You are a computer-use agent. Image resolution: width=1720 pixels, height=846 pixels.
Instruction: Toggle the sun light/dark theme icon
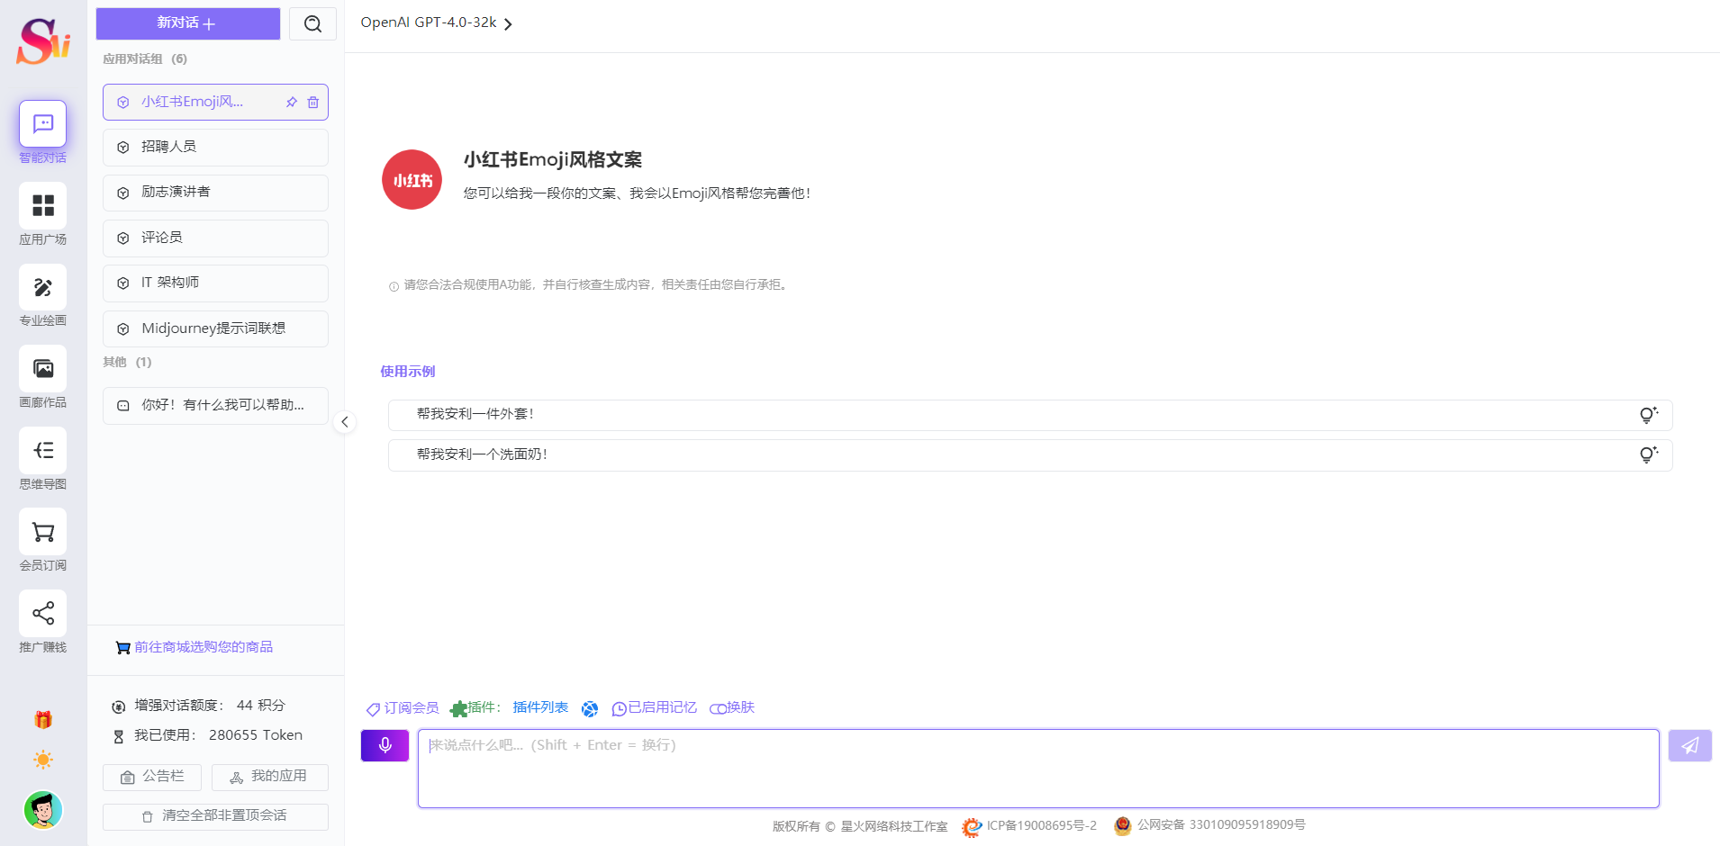pyautogui.click(x=43, y=760)
